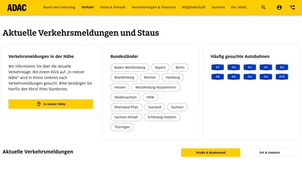Switch to Straße & Bundesland tab
Screen dimensions: 302x170
click(211, 153)
